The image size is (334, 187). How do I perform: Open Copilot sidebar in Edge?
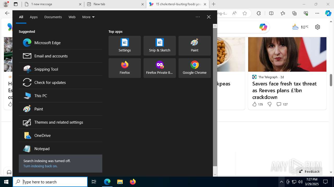coord(328,13)
